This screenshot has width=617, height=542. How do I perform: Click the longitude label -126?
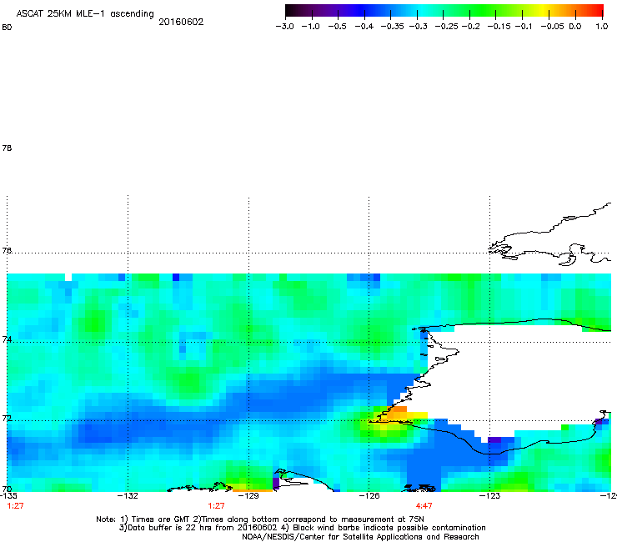tap(369, 495)
